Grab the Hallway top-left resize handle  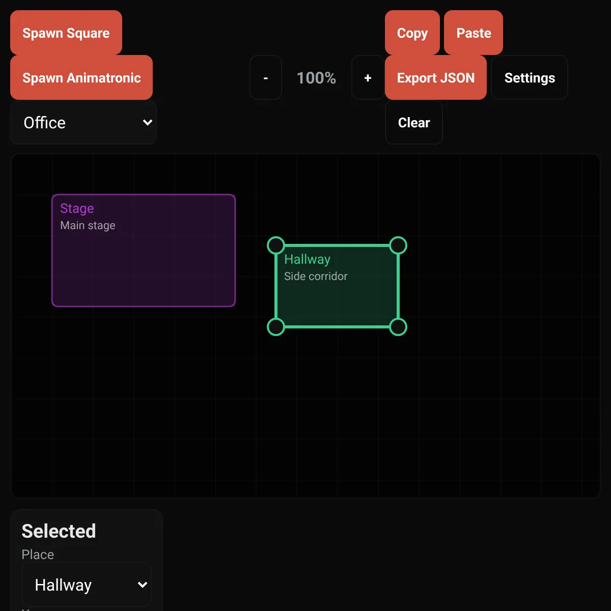point(276,245)
